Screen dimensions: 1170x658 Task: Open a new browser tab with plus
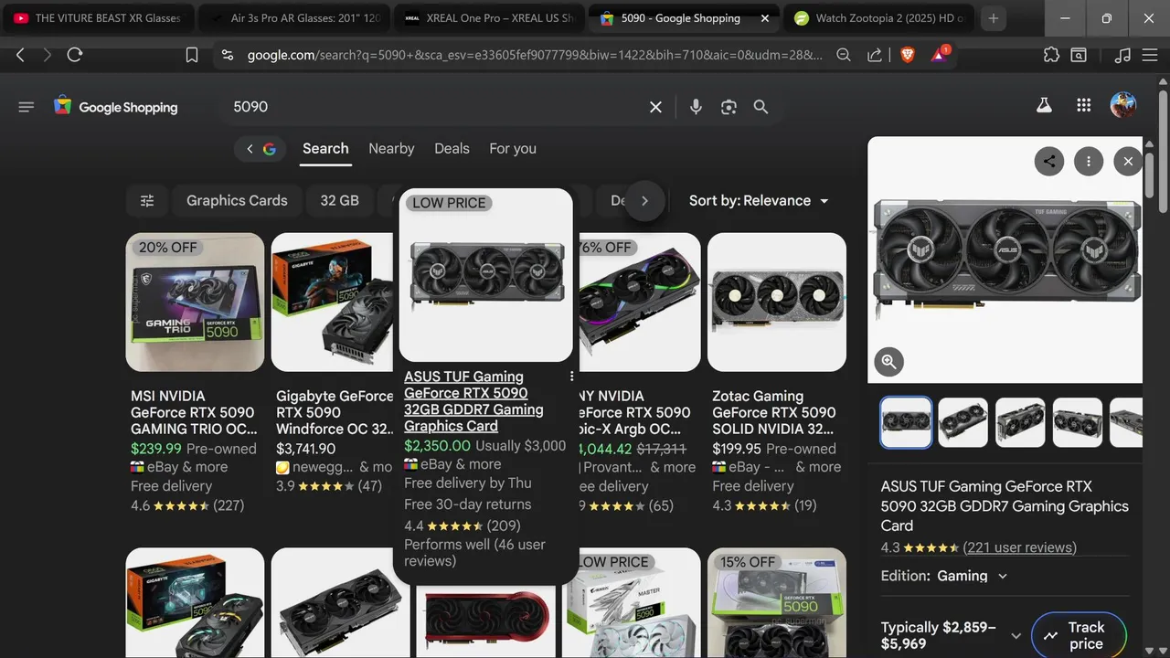click(994, 18)
